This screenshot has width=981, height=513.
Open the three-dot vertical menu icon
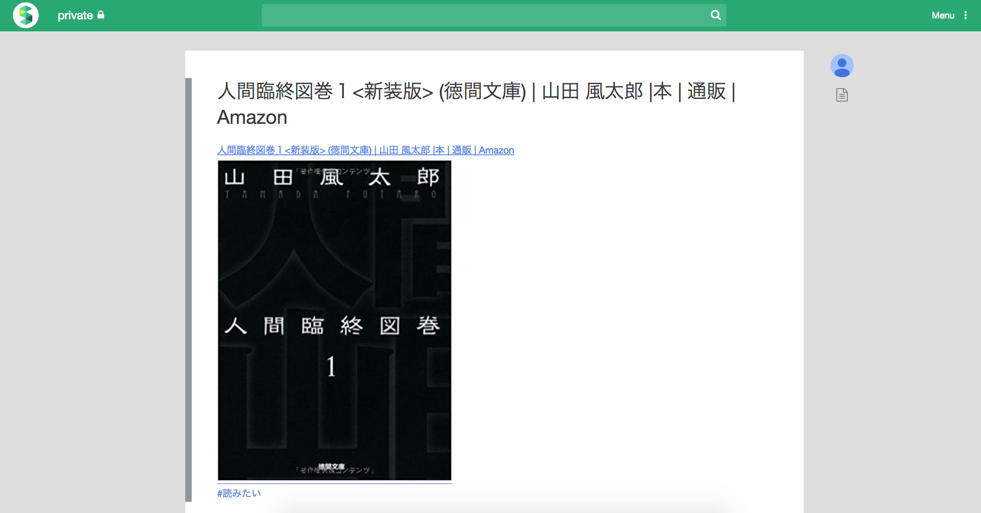pos(965,15)
